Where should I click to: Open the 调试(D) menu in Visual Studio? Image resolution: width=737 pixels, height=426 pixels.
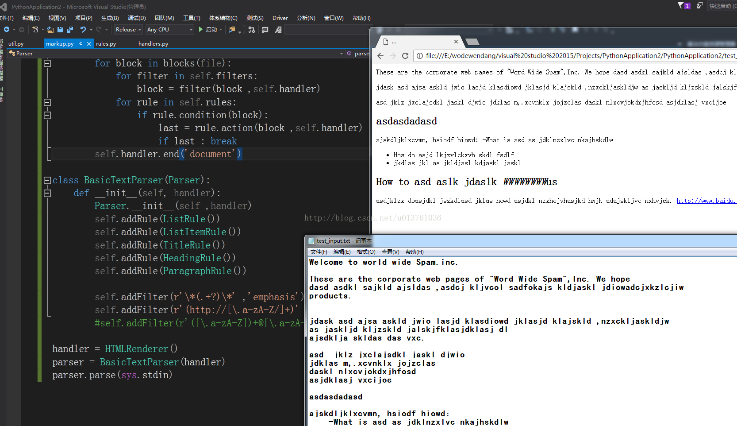137,18
